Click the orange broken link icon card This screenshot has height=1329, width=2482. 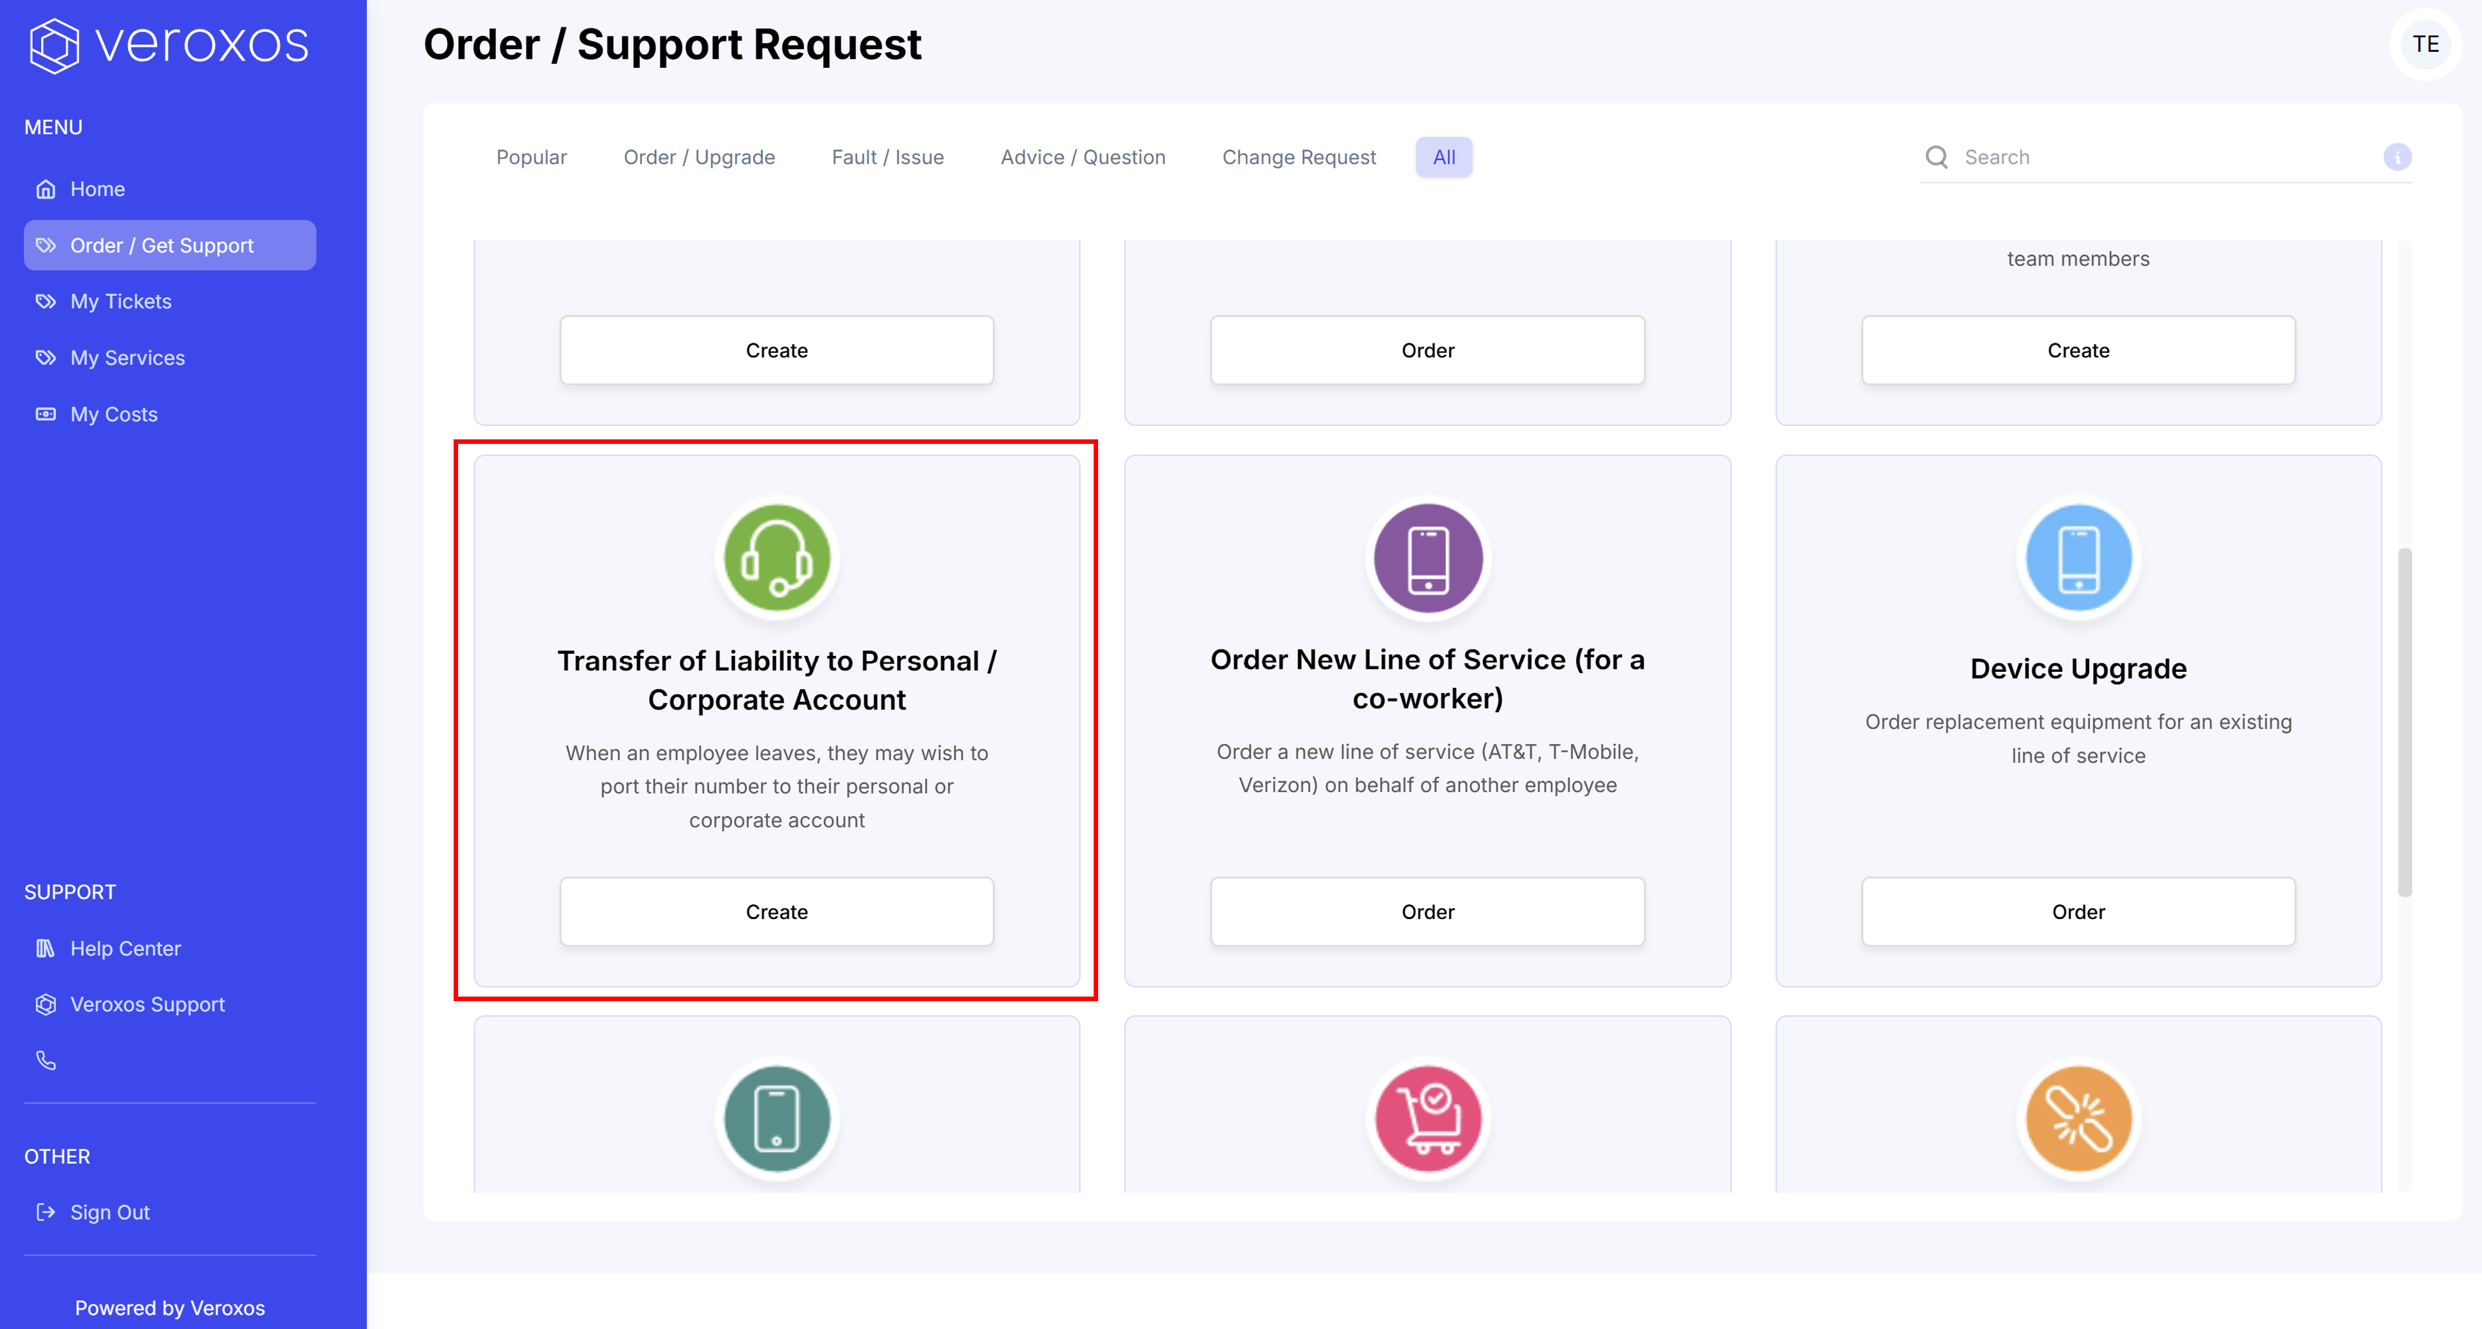click(2078, 1119)
